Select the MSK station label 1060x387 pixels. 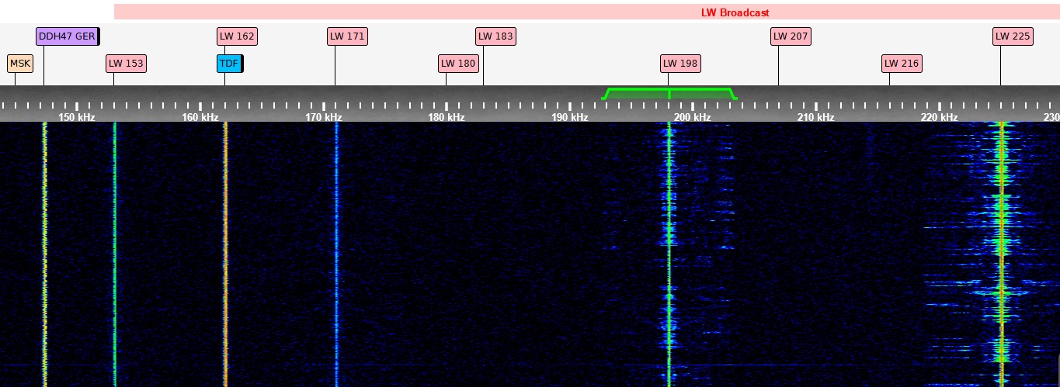coord(20,64)
